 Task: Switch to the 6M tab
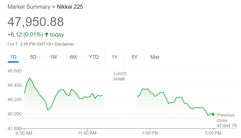pyautogui.click(x=73, y=57)
